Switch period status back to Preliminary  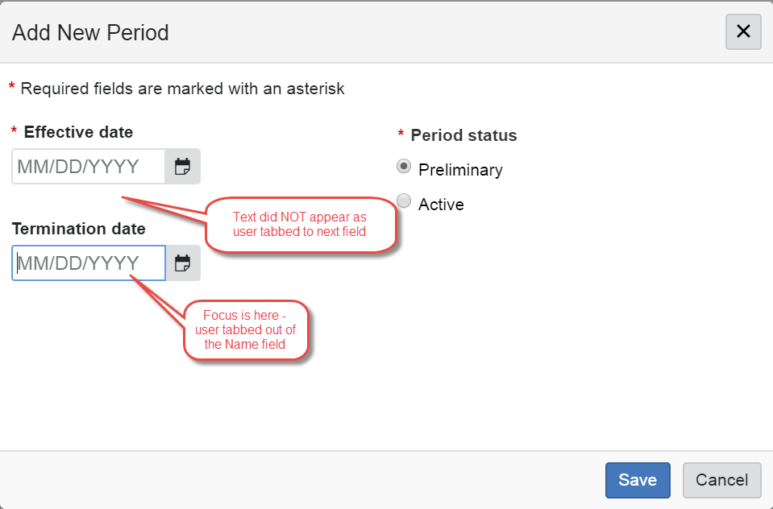[x=403, y=166]
